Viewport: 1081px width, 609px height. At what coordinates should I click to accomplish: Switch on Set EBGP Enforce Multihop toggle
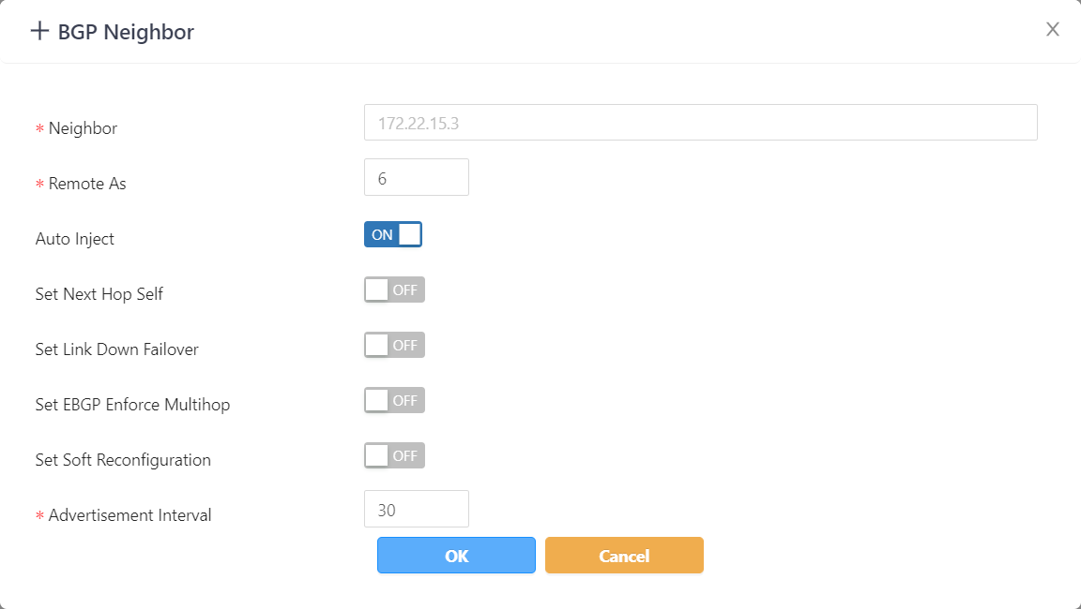click(394, 400)
